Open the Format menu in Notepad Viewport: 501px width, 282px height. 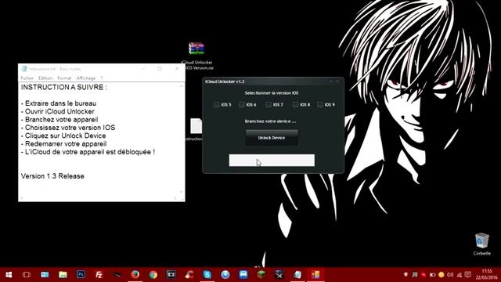click(x=64, y=78)
